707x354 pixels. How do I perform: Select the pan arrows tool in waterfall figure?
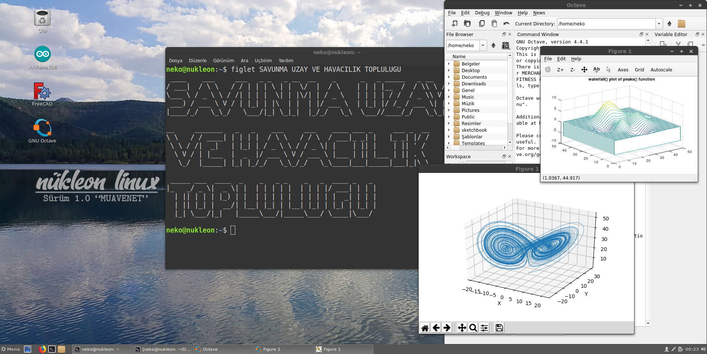584,70
